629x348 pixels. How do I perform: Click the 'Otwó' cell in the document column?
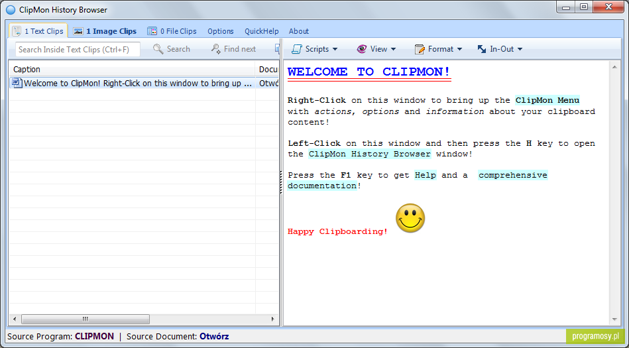pyautogui.click(x=268, y=83)
